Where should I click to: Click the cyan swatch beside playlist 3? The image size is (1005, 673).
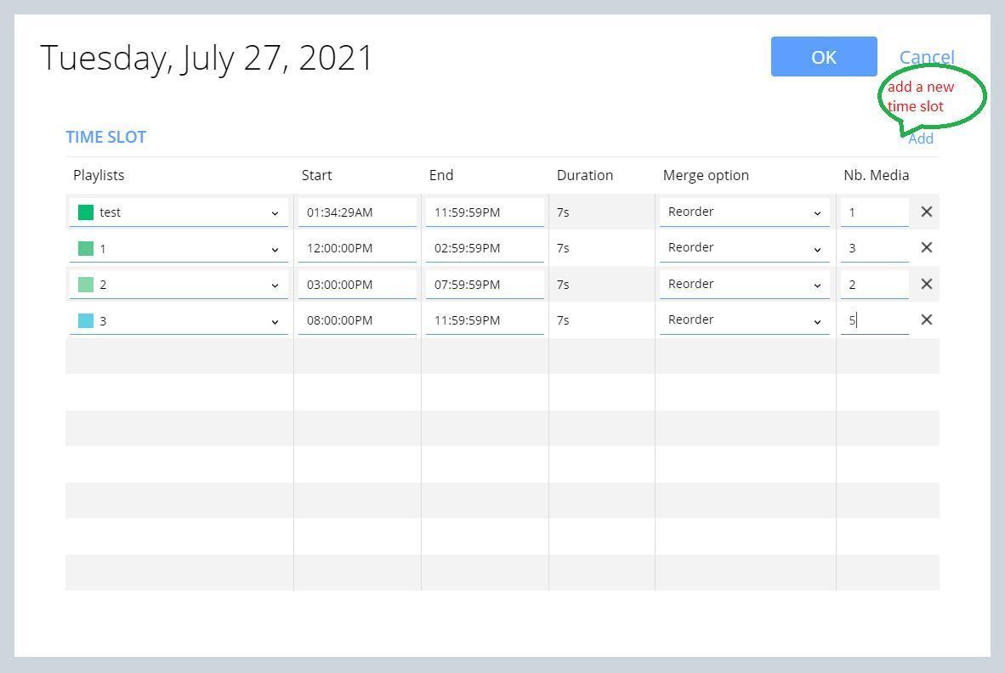click(86, 320)
